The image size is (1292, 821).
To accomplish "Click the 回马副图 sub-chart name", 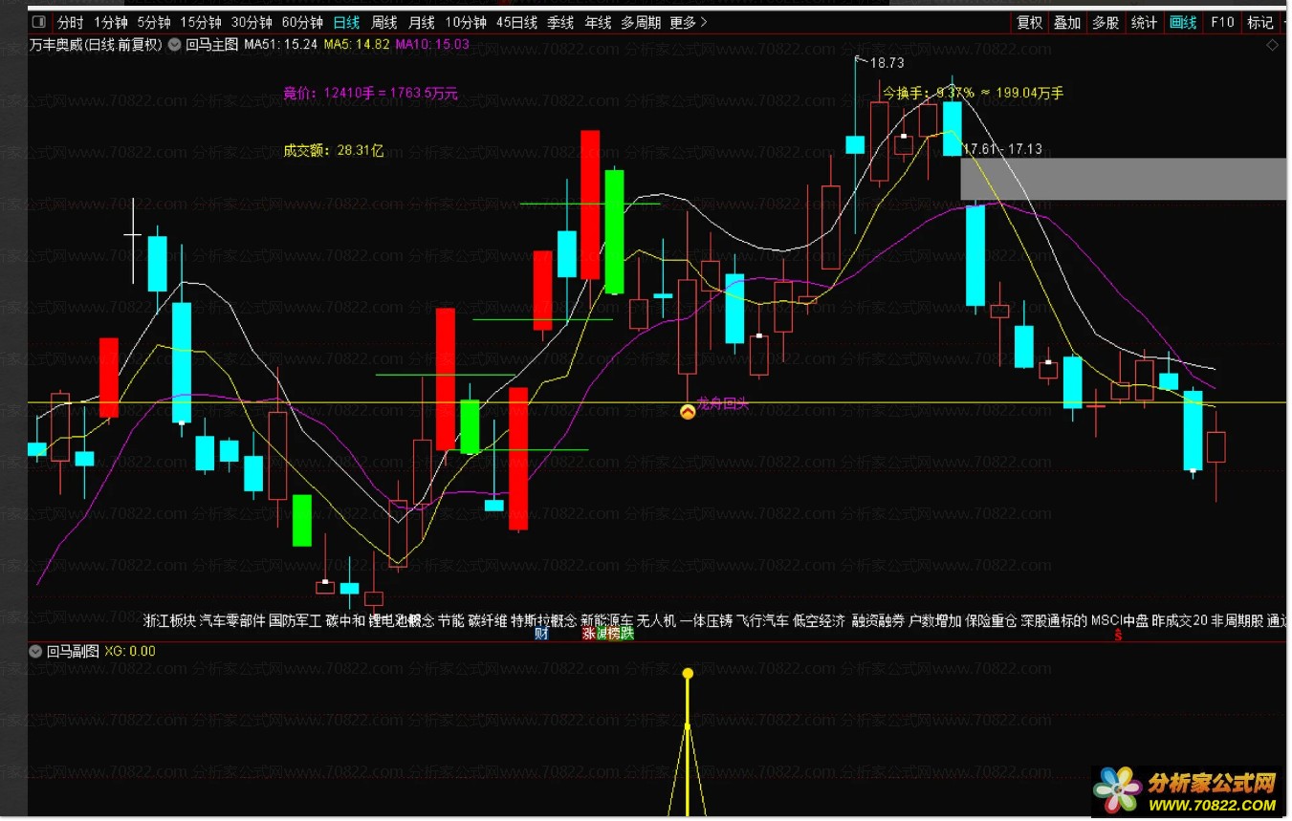I will (x=73, y=652).
